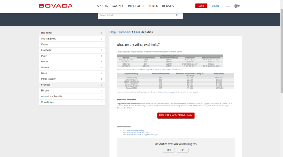Viewport: 283px width, 157px height.
Task: Open the Casino section
Action: pos(117,6)
